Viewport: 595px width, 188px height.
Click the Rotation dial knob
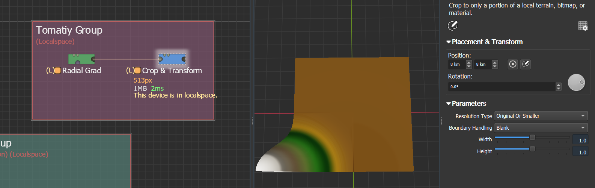click(x=576, y=83)
